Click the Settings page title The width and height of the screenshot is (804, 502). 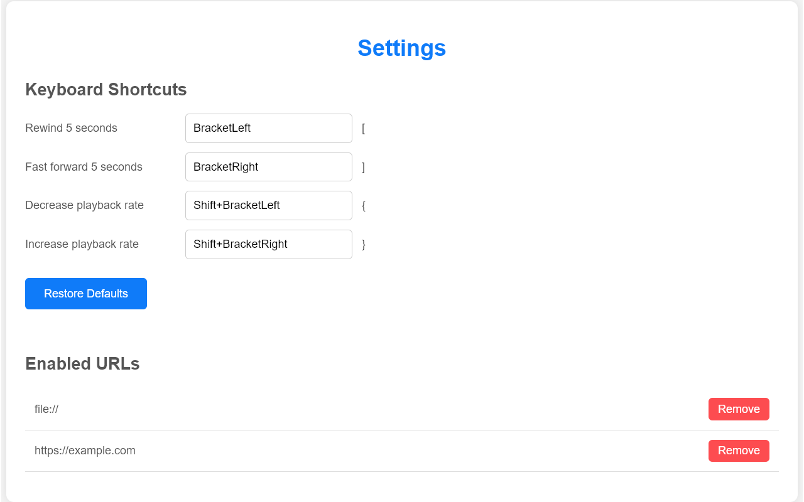click(401, 48)
